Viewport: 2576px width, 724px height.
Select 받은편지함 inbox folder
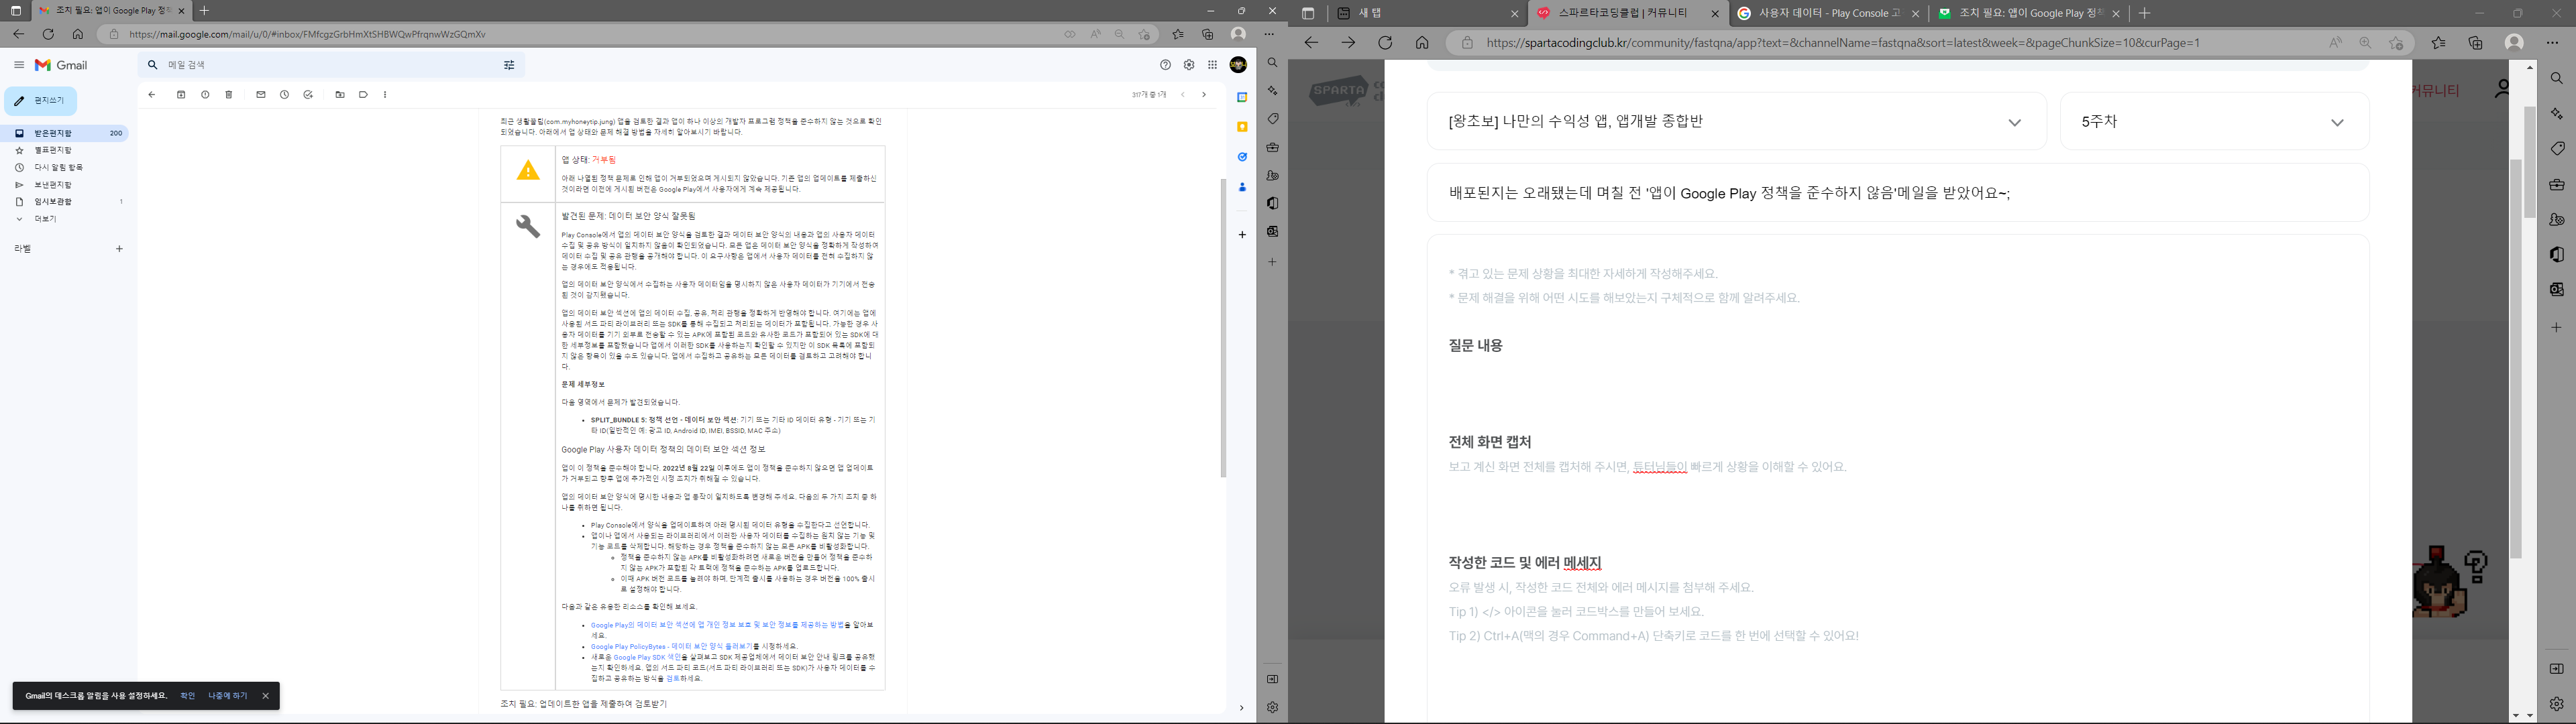65,133
